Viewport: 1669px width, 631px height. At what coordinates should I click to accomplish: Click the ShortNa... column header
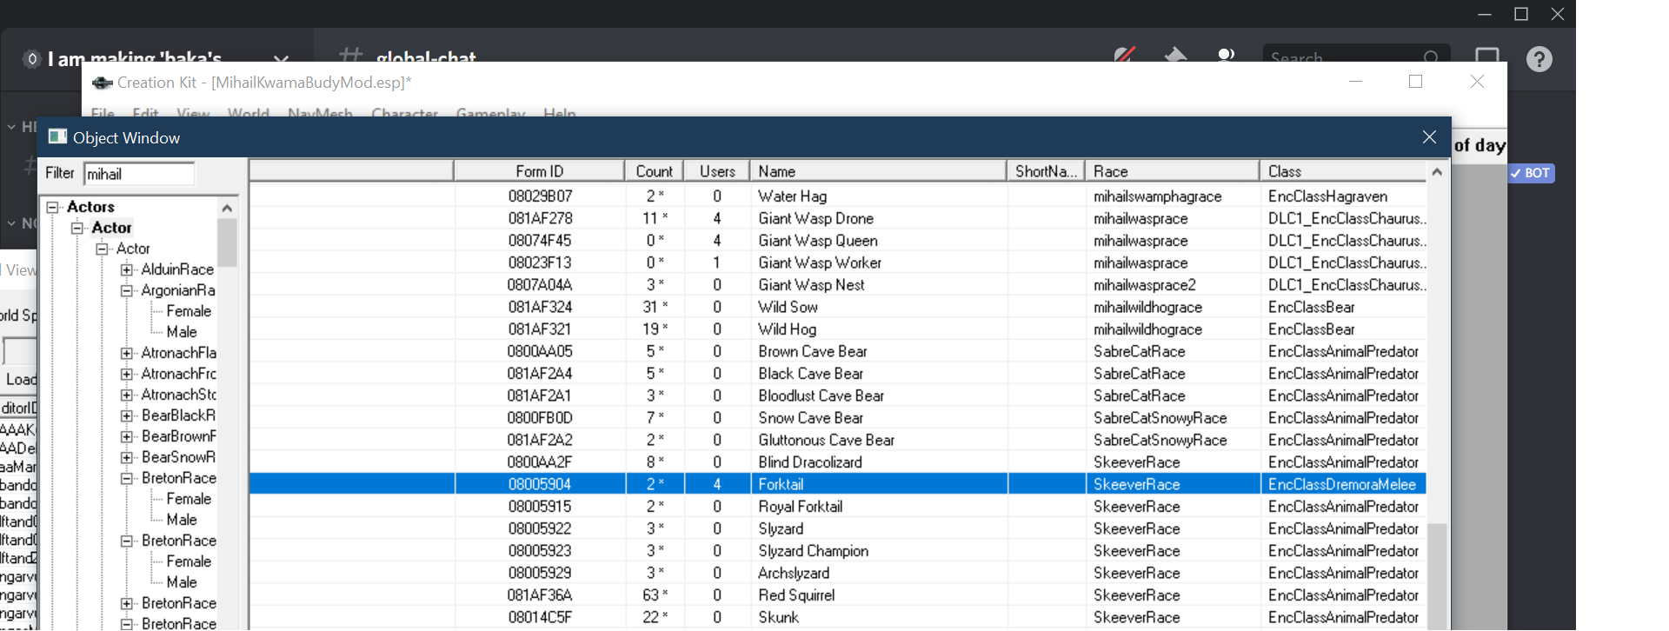click(x=1046, y=171)
